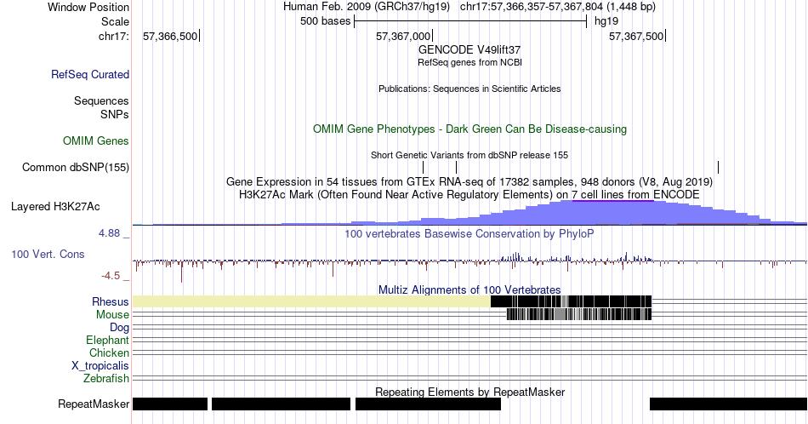Click the H3K27Ac Mark ENCODE title
The image size is (808, 424).
[x=469, y=194]
